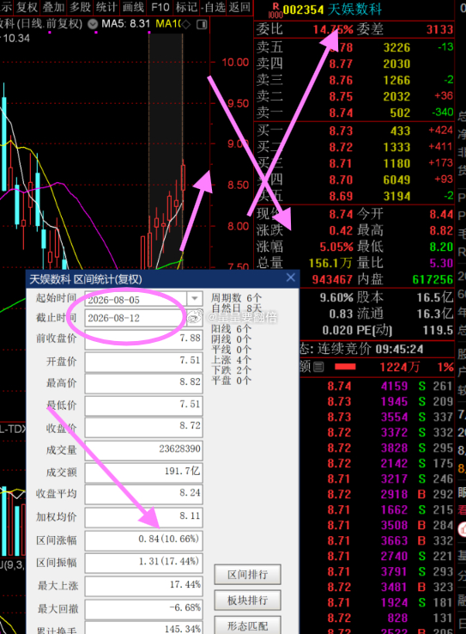Click the 今开 value 8.44
The height and width of the screenshot is (634, 466).
441,214
